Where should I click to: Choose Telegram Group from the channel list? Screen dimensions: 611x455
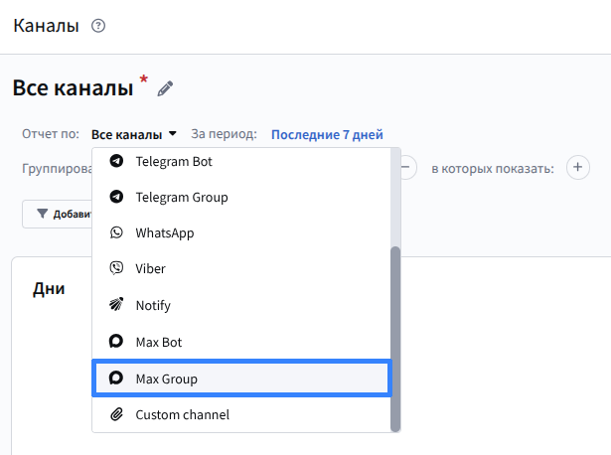182,197
